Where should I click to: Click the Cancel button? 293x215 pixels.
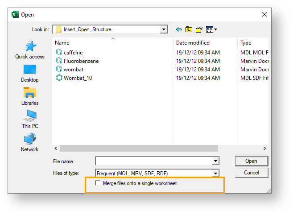[x=251, y=173]
